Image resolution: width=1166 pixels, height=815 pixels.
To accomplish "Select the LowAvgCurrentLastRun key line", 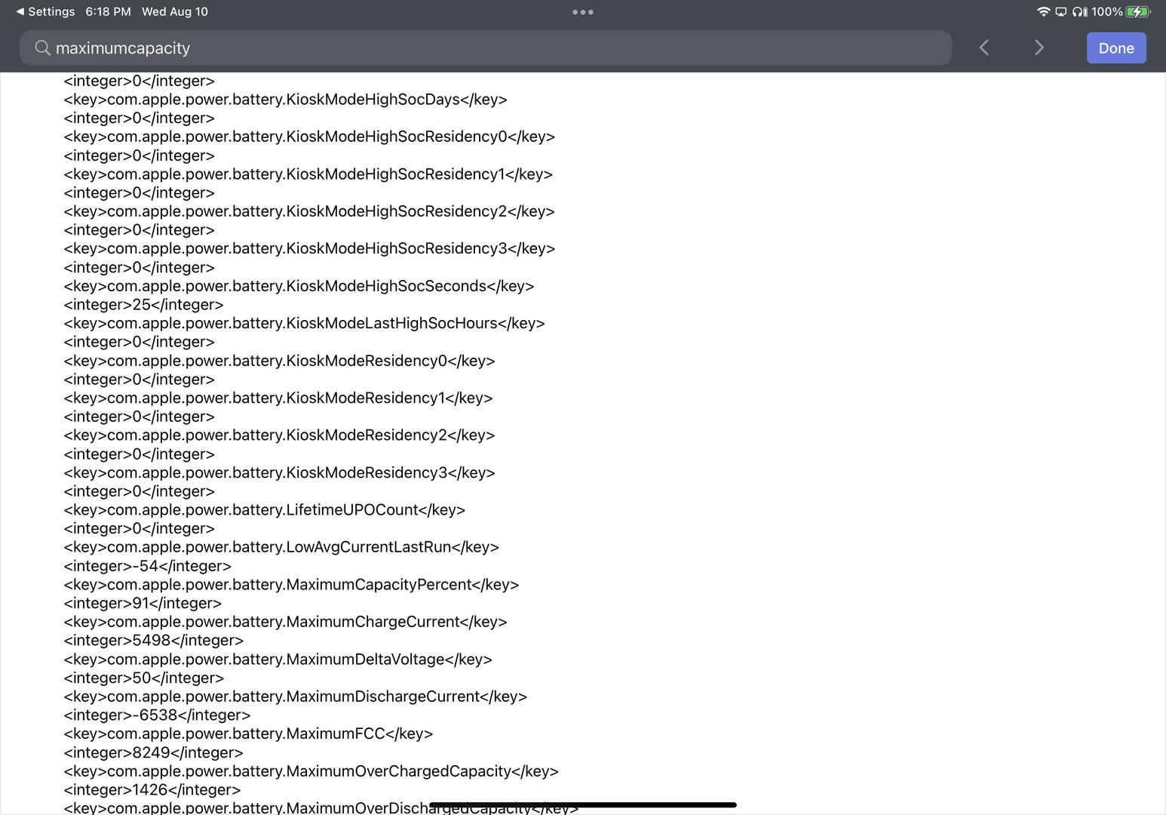I will pyautogui.click(x=281, y=547).
